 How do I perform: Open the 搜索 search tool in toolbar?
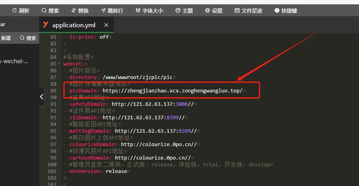(50, 10)
